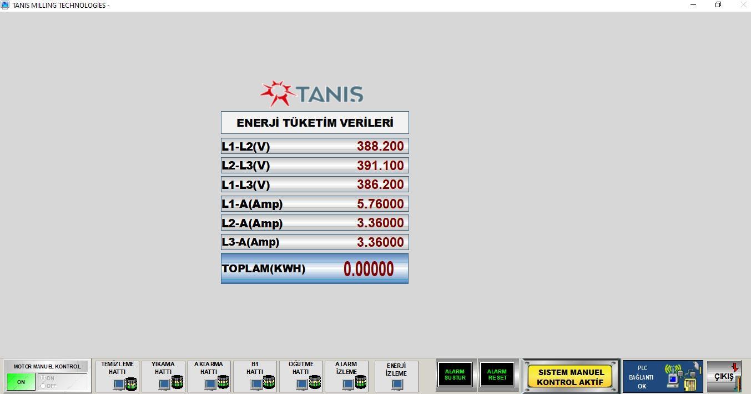Click the application icon in the title bar
The width and height of the screenshot is (751, 394).
(6, 5)
